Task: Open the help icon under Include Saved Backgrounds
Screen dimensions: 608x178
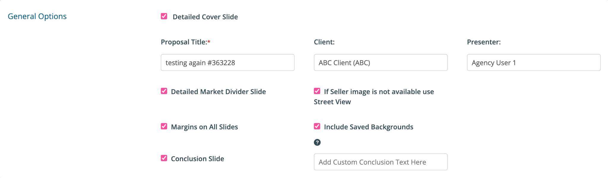Action: (x=317, y=142)
